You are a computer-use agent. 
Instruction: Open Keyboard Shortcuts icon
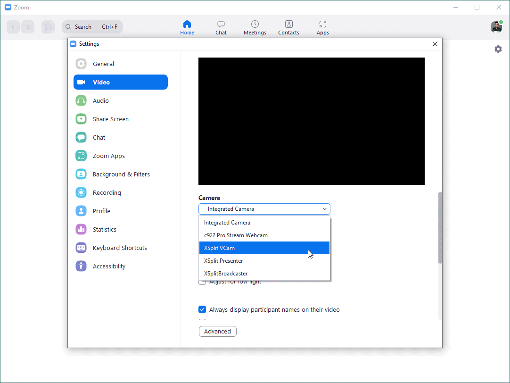(x=81, y=248)
